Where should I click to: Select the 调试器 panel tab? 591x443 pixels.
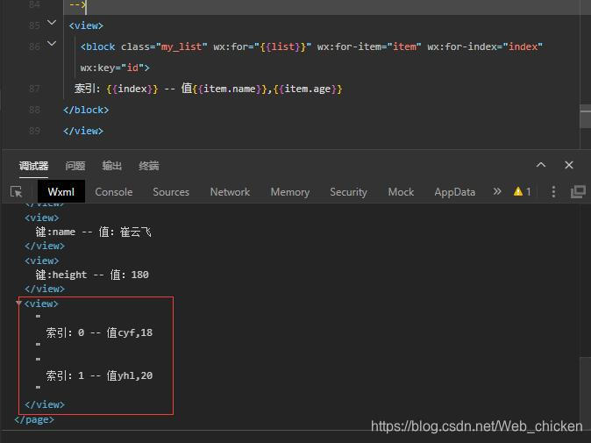pyautogui.click(x=33, y=166)
